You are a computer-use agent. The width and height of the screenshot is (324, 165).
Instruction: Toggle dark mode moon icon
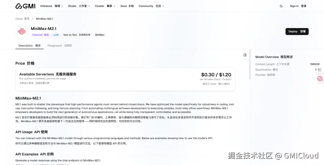[x=281, y=6]
